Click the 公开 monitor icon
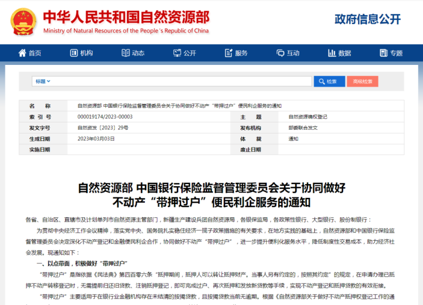 pyautogui.click(x=177, y=53)
